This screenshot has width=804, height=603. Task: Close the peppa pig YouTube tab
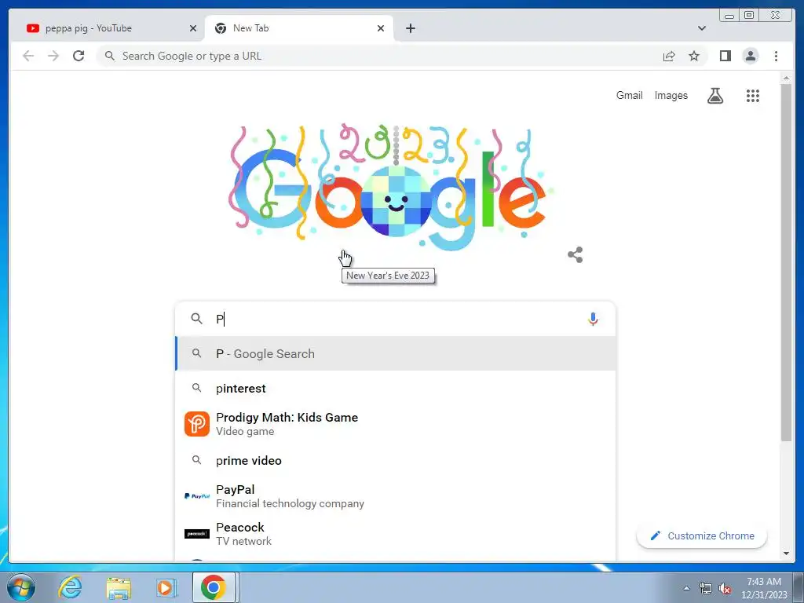tap(193, 28)
